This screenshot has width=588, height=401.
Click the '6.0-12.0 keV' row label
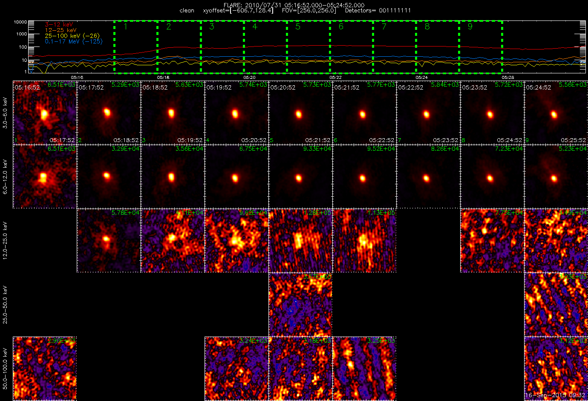tap(5, 177)
